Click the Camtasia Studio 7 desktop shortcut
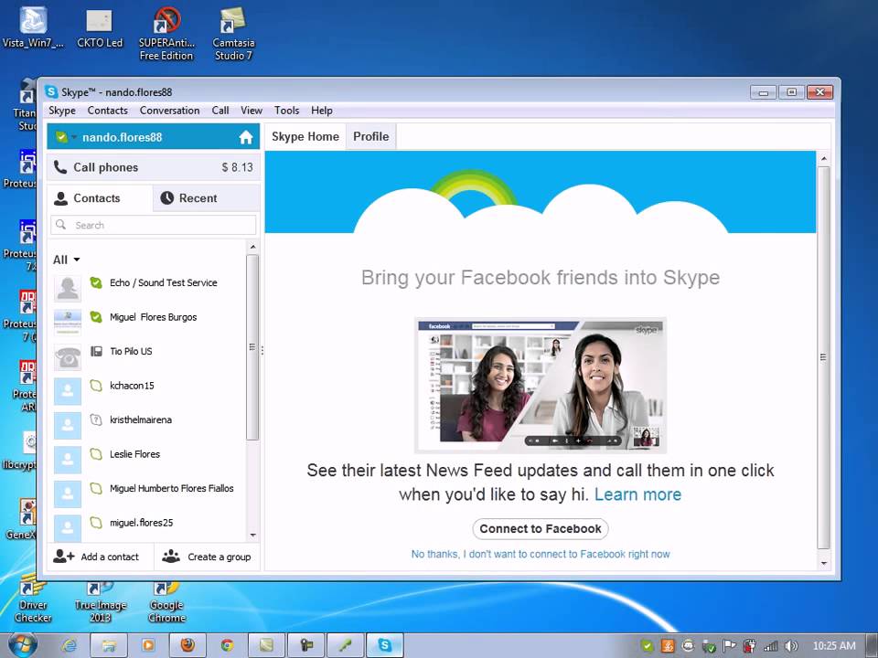Screen dimensions: 878x658 pos(233,34)
